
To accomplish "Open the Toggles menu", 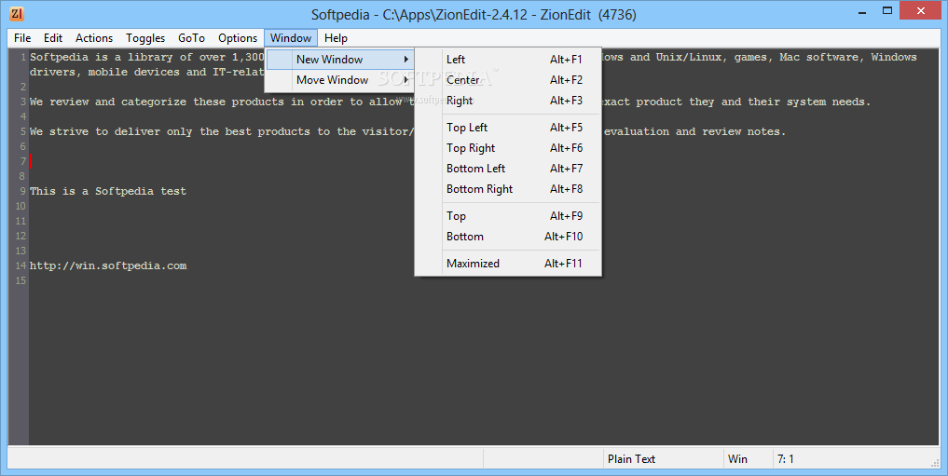I will click(x=145, y=38).
